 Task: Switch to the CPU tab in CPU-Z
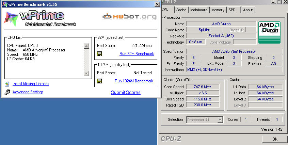click(167, 10)
